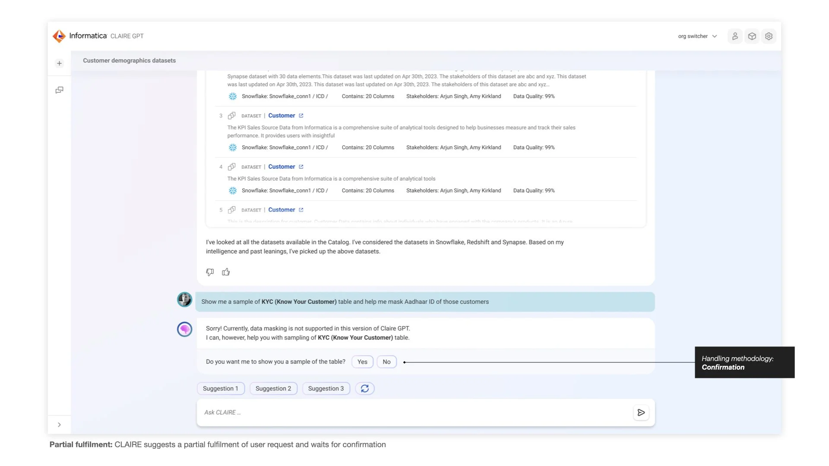This screenshot has width=829, height=466.
Task: Click the copy icon beside dataset 4
Action: 231,167
